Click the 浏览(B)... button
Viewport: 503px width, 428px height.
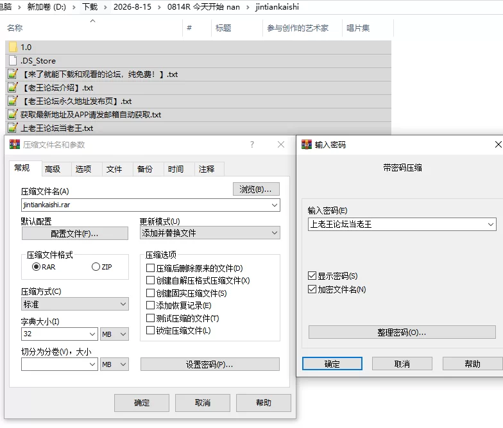click(256, 189)
